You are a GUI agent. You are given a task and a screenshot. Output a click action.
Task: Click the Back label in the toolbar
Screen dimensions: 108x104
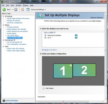[x=9, y=9]
